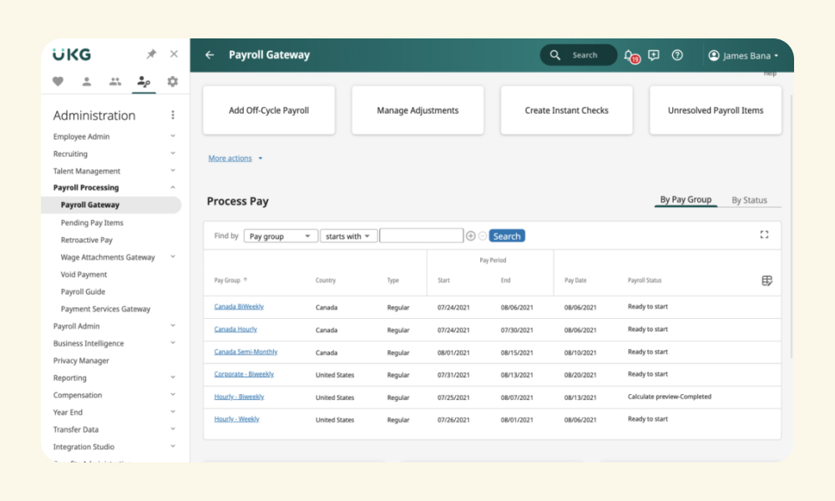
Task: Click Manage Adjustments button
Action: point(417,110)
